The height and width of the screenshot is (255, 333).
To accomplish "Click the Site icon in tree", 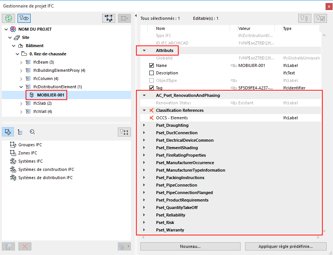I will [17, 37].
